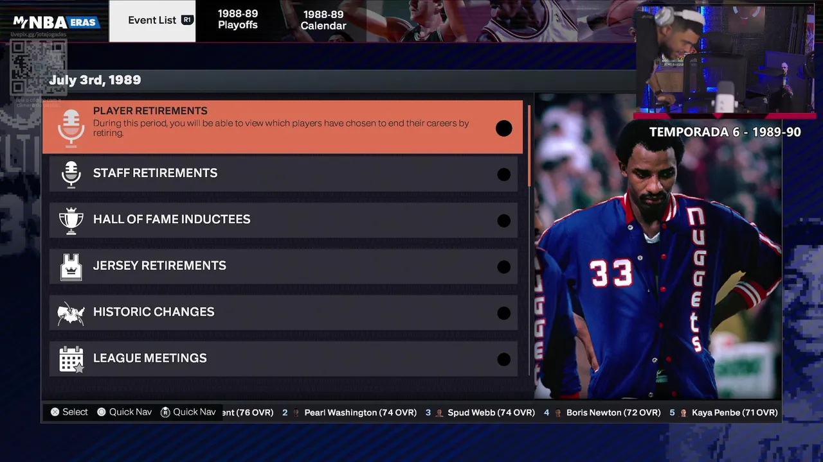
Task: Toggle the Historic Changes status dot
Action: tap(504, 313)
